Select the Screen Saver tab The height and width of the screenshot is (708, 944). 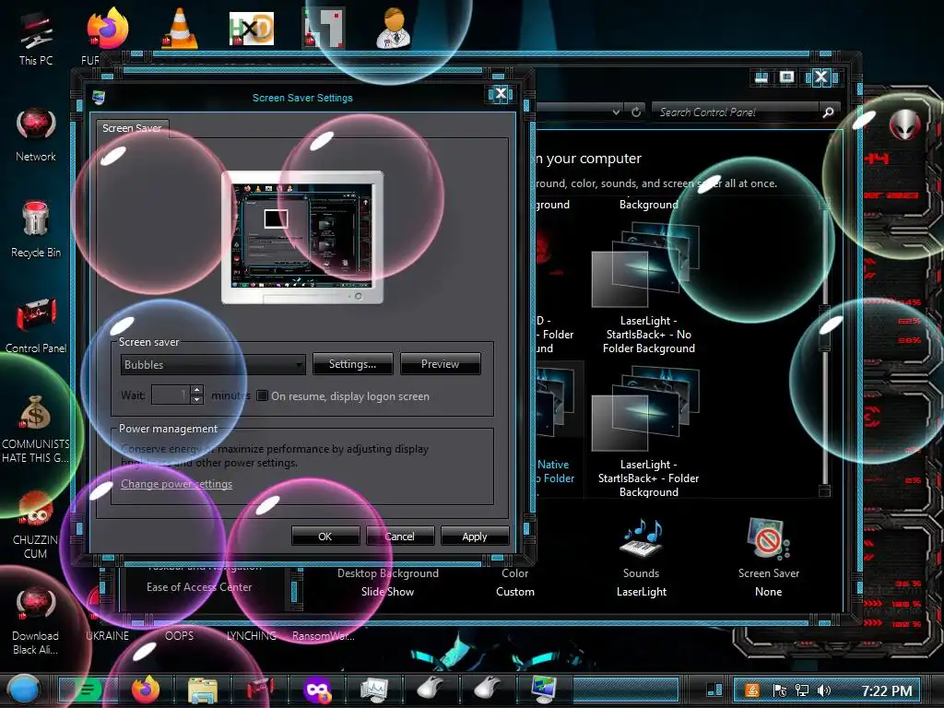[132, 128]
